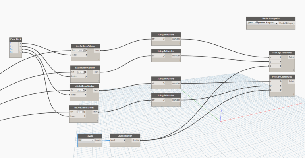The height and width of the screenshot is (158, 305).
Task: Click the list port chevron on second List.GetItemAtIndex
Action: pos(86,72)
